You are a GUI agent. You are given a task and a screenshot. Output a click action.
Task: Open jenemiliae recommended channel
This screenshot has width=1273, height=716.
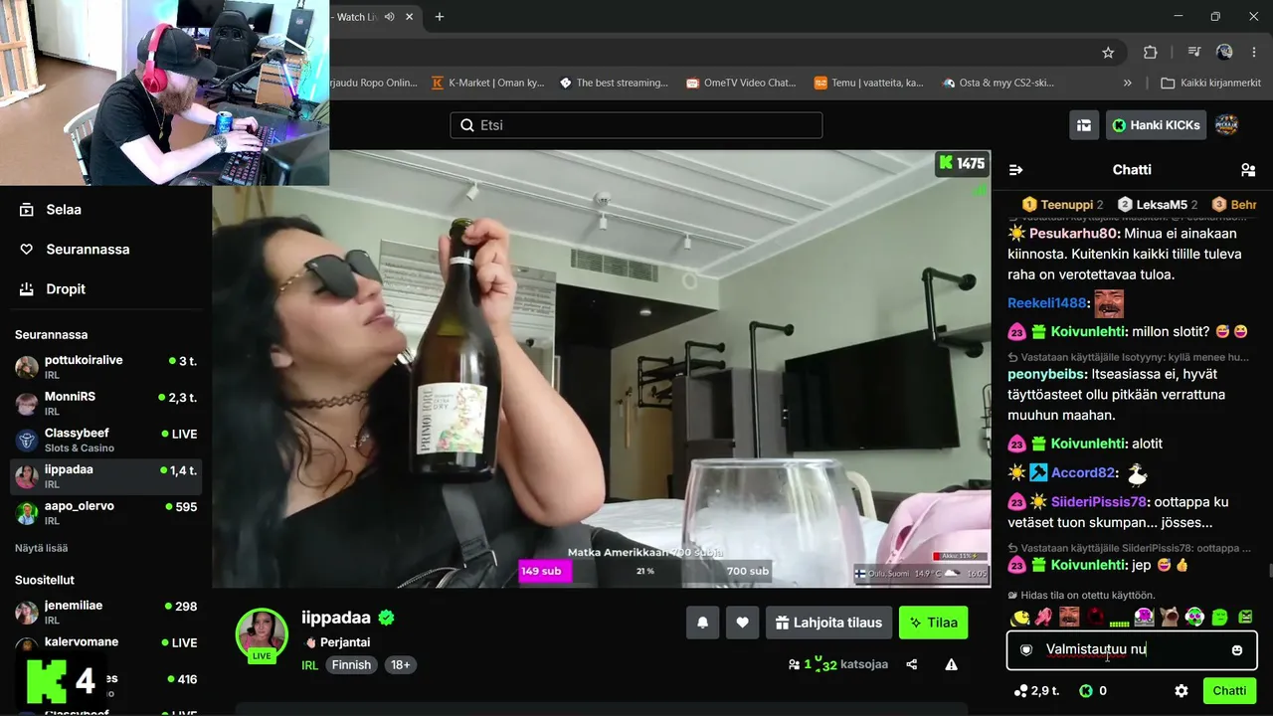tap(105, 613)
